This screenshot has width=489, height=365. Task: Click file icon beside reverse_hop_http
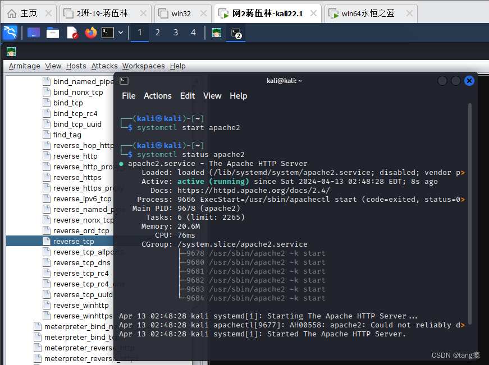pos(47,145)
